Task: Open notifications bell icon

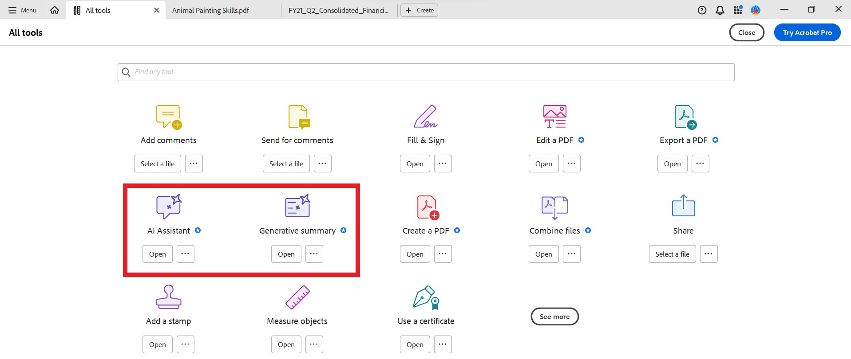Action: [x=720, y=10]
